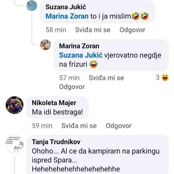Viewport: 174px width, 174px height.
Task: Open Nikoleta Majer's colorful dog avatar
Action: click(x=15, y=105)
